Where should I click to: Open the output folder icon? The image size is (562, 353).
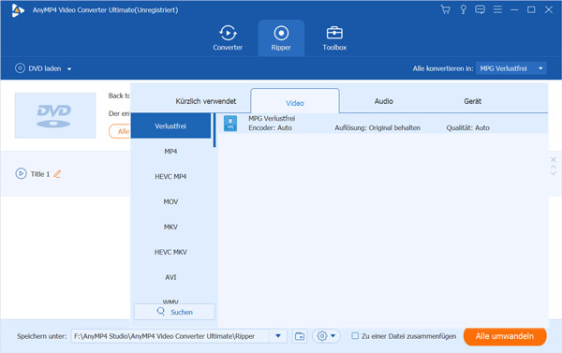[x=300, y=336]
